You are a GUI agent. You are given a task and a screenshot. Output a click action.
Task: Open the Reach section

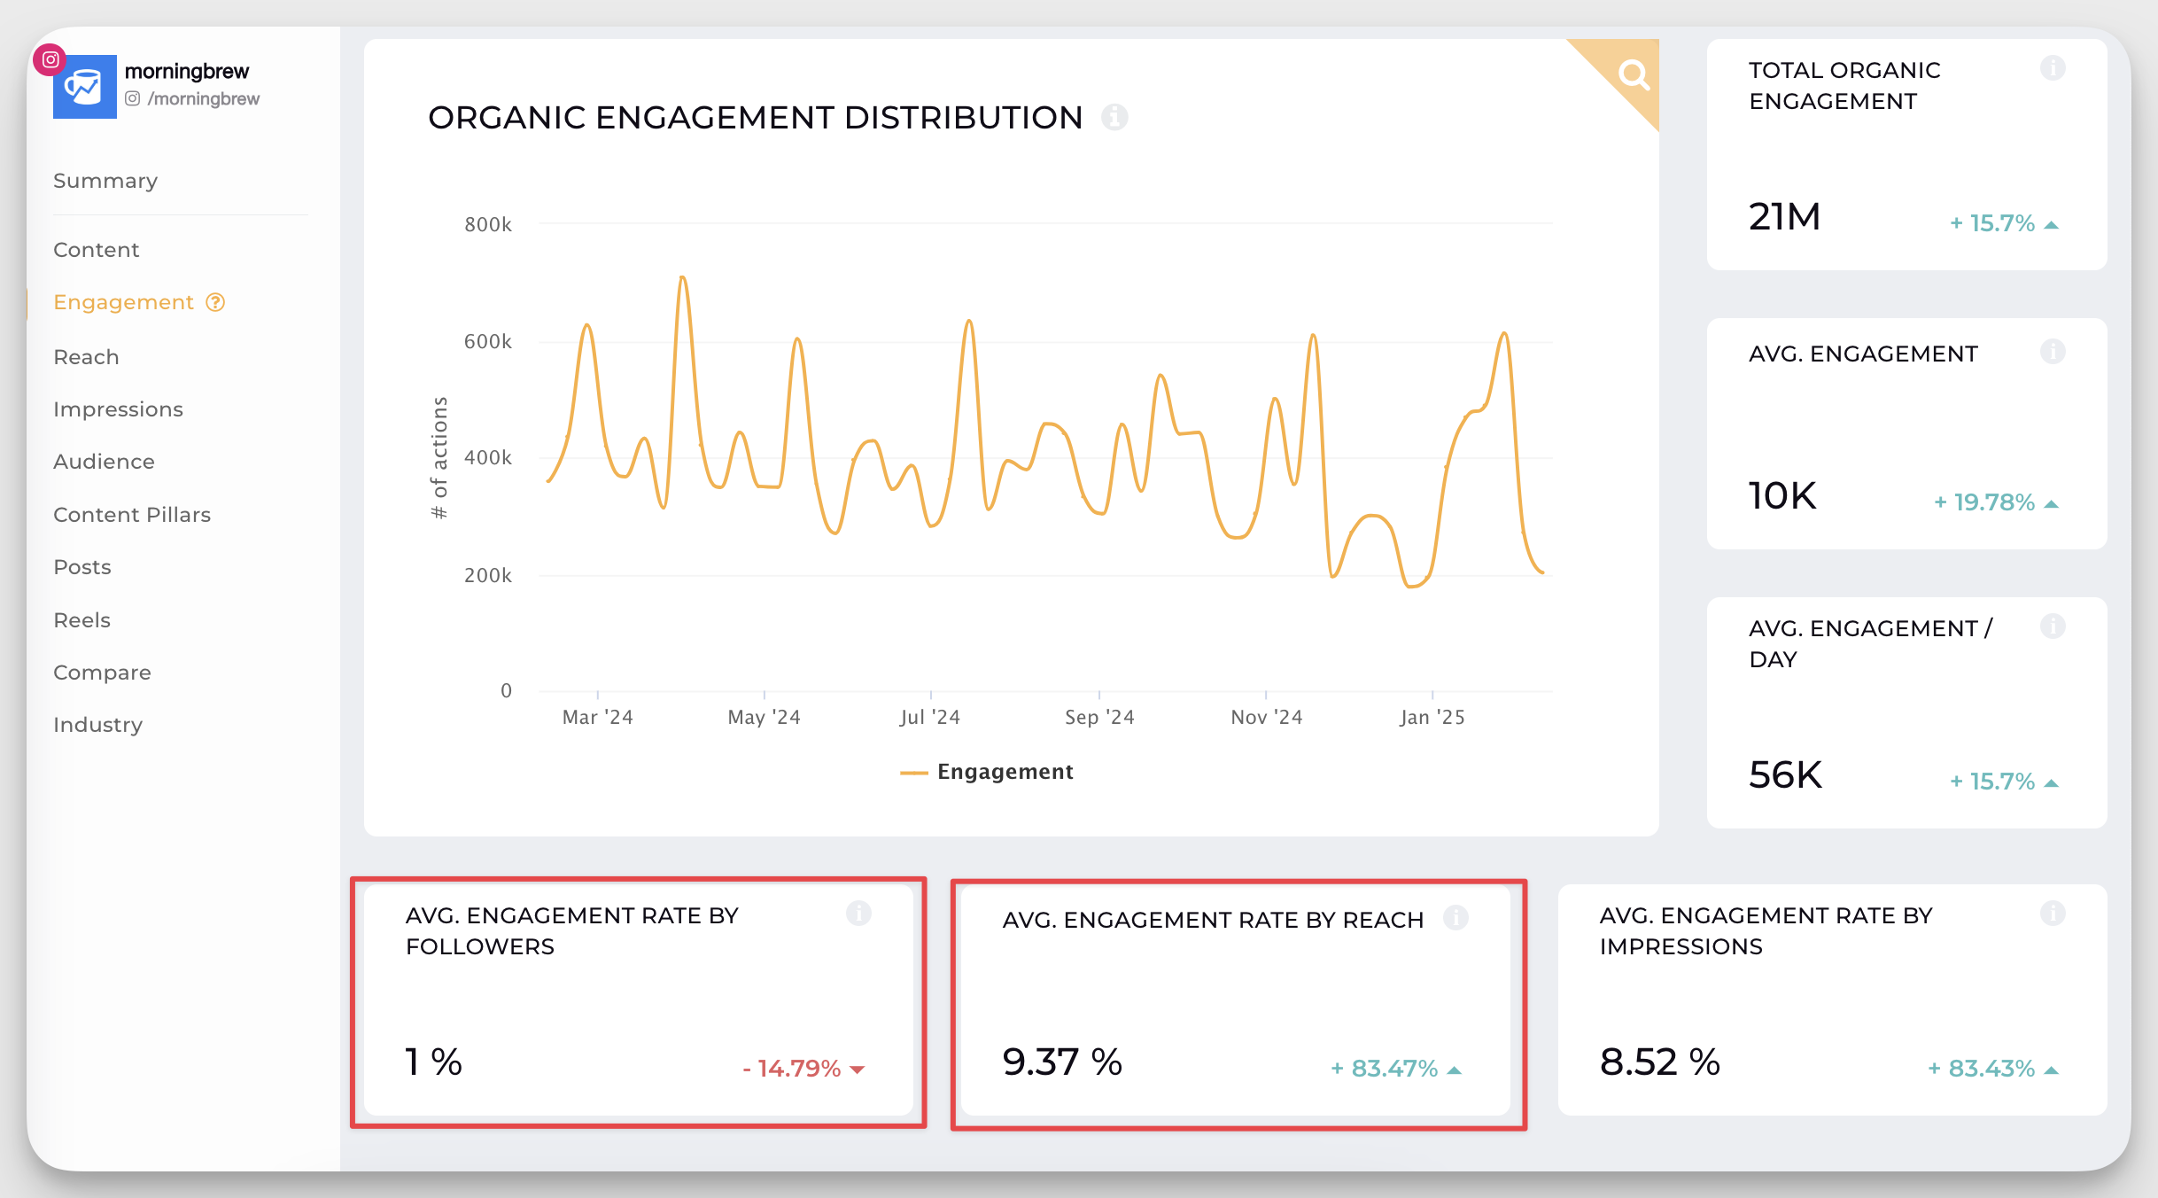click(x=86, y=357)
